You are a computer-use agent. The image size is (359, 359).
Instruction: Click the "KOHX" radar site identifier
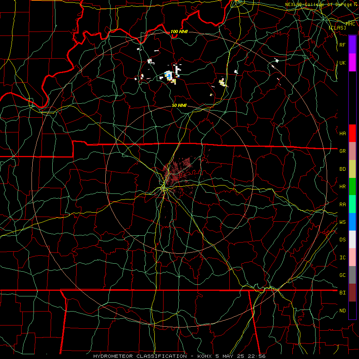point(205,356)
